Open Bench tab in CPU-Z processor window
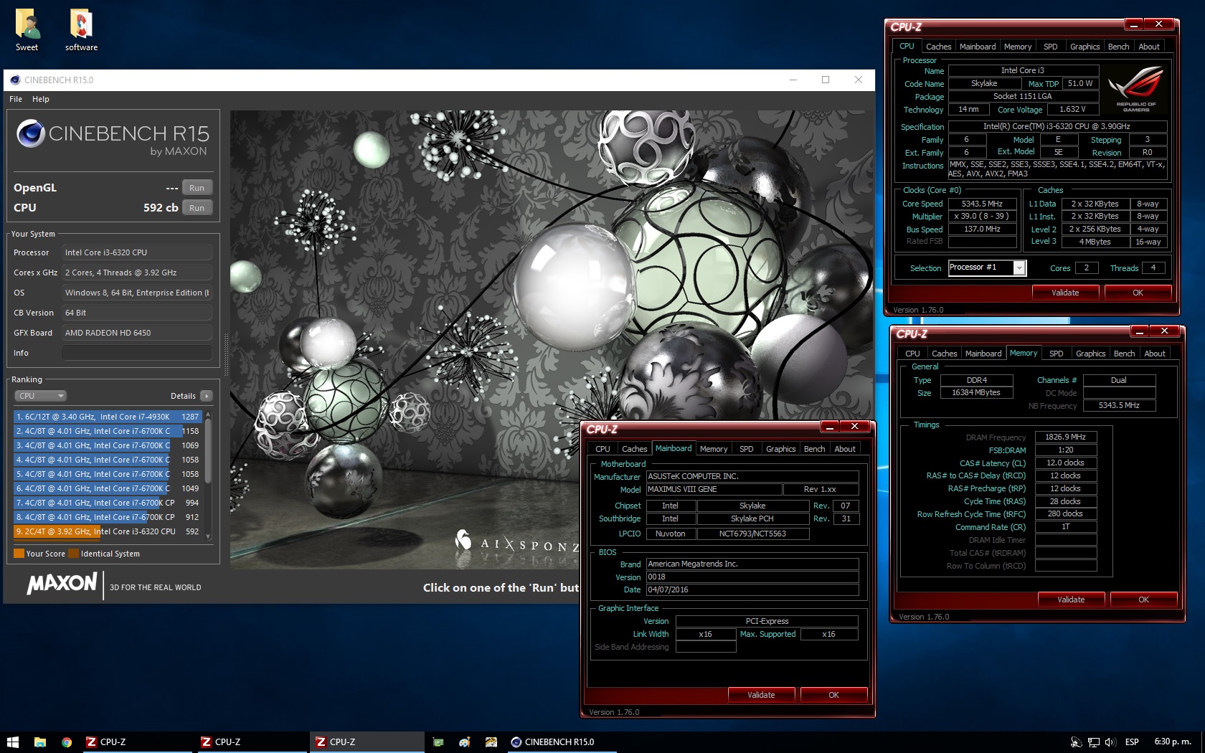1205x753 pixels. coord(1118,47)
